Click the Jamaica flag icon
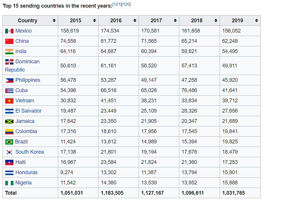Viewport: 289px width, 207px height. click(x=9, y=121)
